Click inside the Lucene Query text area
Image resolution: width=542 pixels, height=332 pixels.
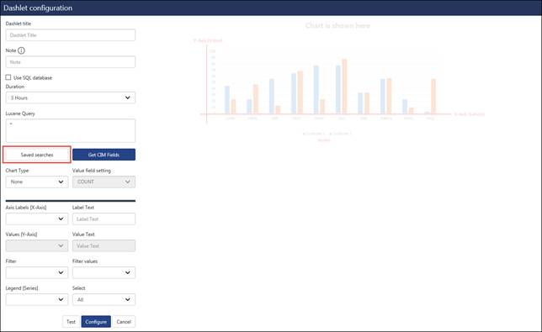point(71,131)
